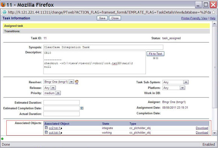Minimize the Firefox window
Image resolution: width=218 pixels, height=148 pixels.
point(198,5)
